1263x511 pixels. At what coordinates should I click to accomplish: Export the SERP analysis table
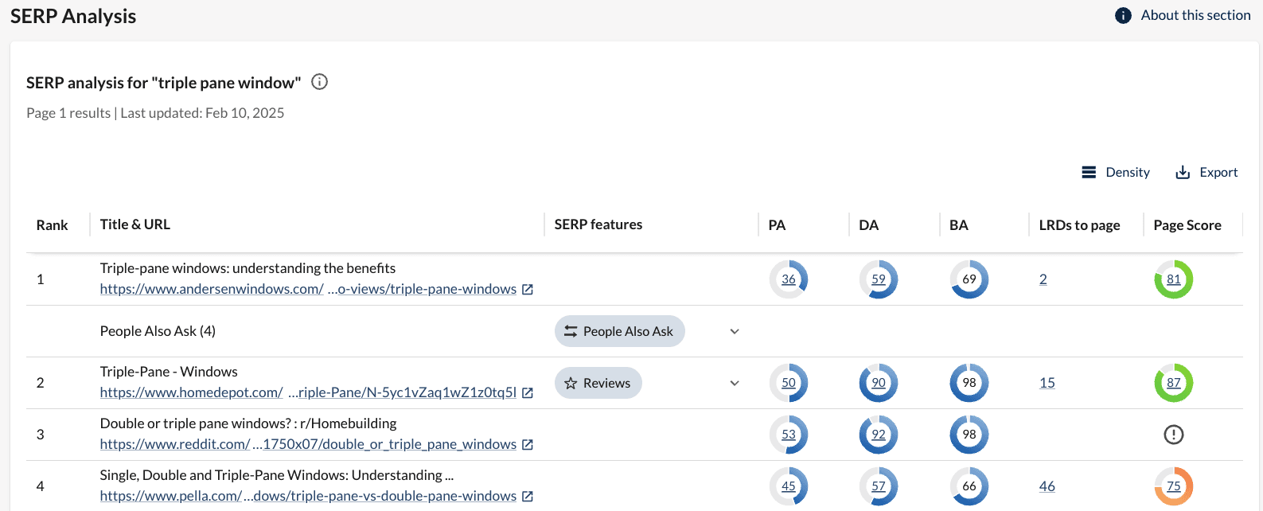[1206, 173]
